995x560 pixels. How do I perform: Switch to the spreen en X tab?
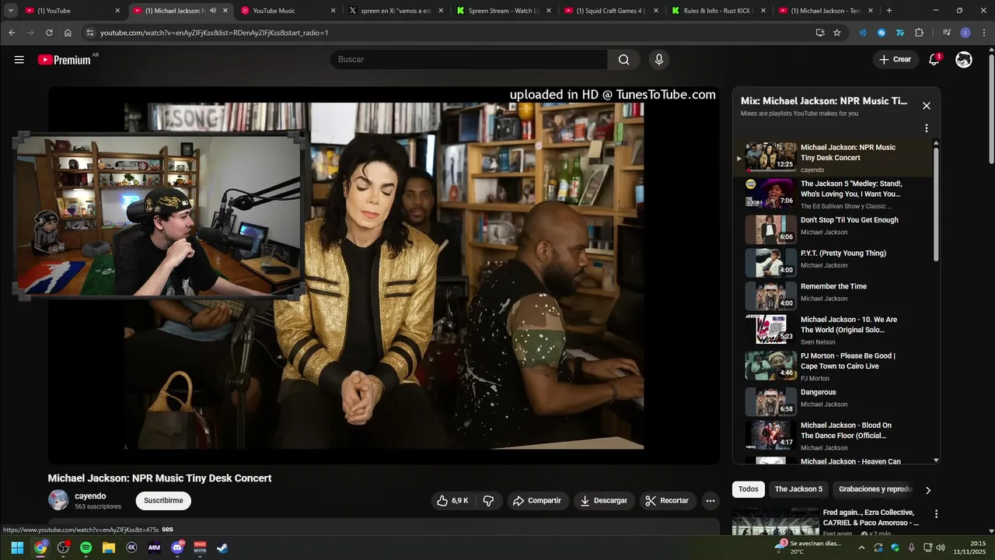tap(395, 11)
